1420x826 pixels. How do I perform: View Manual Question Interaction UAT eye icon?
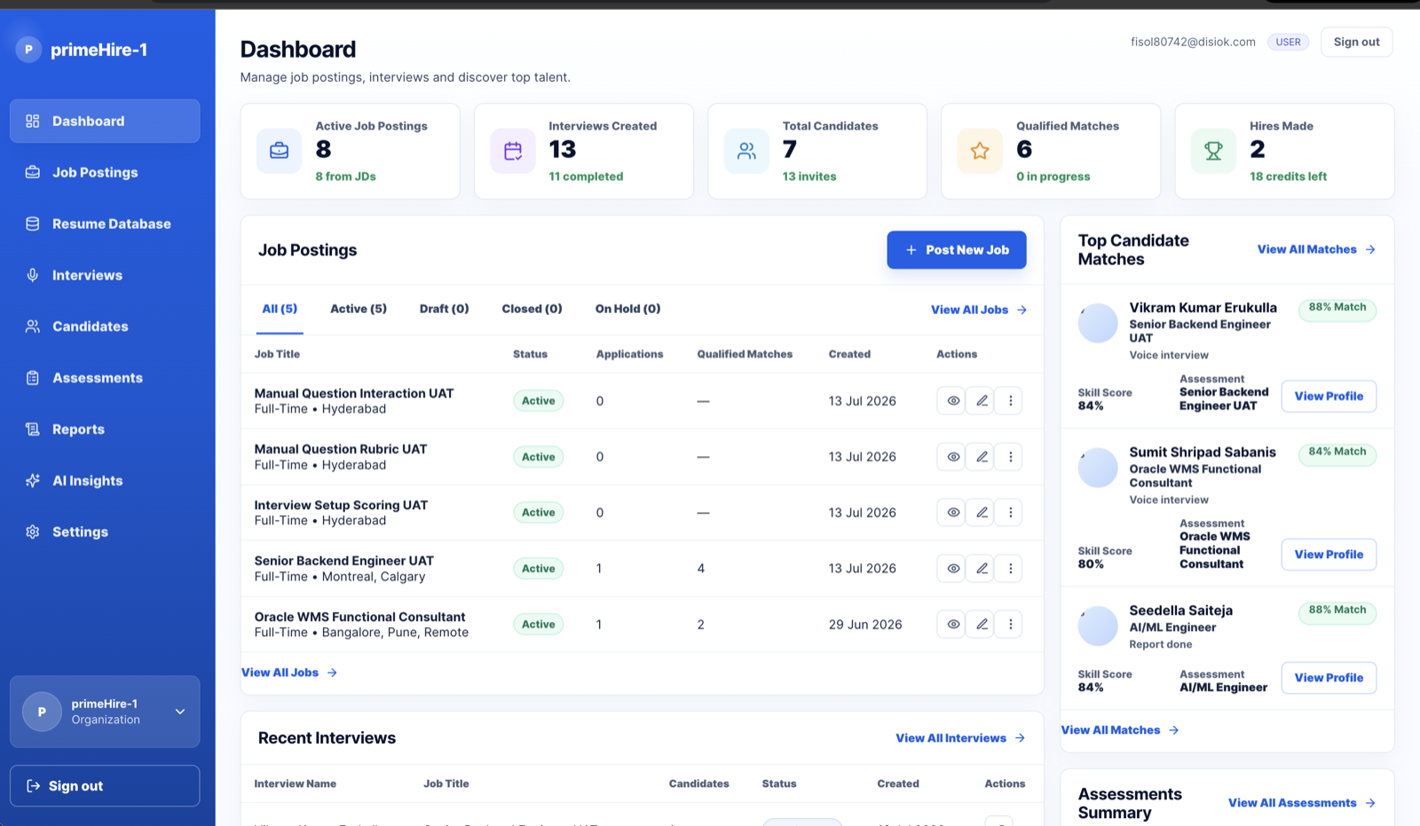point(951,401)
